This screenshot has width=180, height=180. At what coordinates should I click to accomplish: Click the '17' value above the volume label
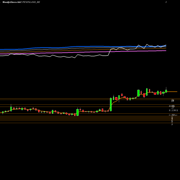coord(173,108)
